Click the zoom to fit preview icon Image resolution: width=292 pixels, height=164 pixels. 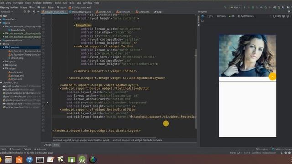pyautogui.click(x=288, y=16)
